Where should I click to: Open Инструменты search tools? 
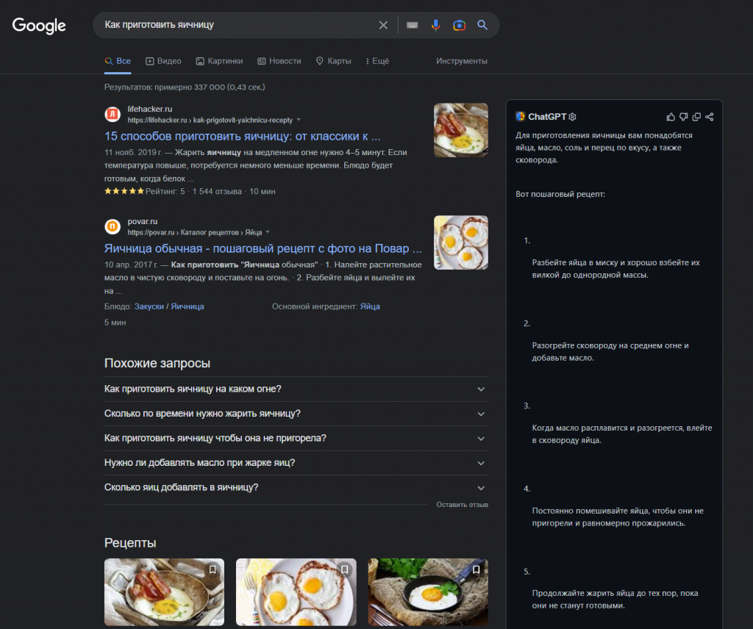coord(462,61)
